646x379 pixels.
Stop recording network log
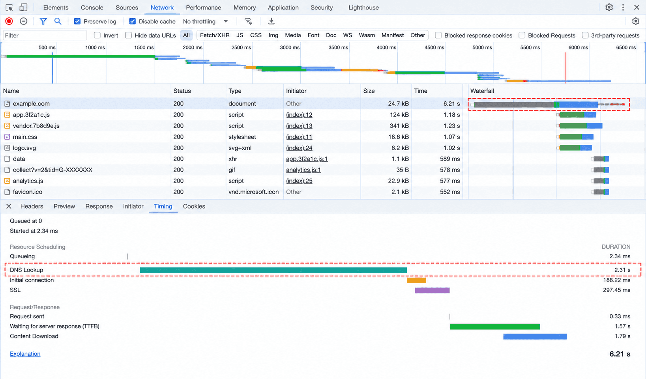tap(9, 21)
